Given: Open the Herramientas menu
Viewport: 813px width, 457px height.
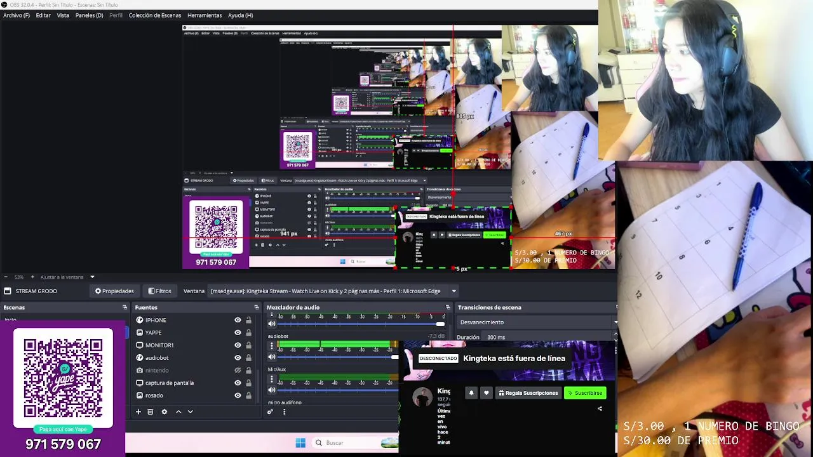Looking at the screenshot, I should 205,15.
